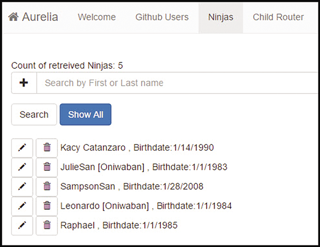
Task: Edit JulieSan using the pencil icon
Action: click(x=22, y=167)
